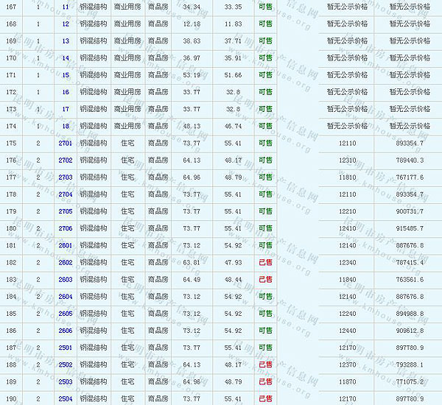Select unit 2703 in the table
This screenshot has width=442, height=405.
click(x=66, y=177)
